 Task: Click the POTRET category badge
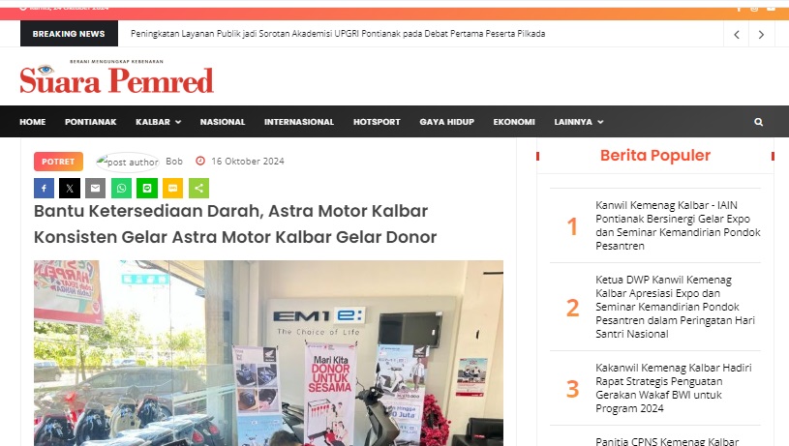(x=58, y=162)
